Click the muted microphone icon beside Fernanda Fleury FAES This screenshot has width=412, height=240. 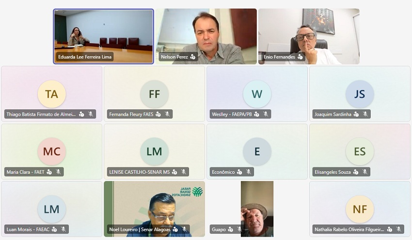(x=167, y=114)
